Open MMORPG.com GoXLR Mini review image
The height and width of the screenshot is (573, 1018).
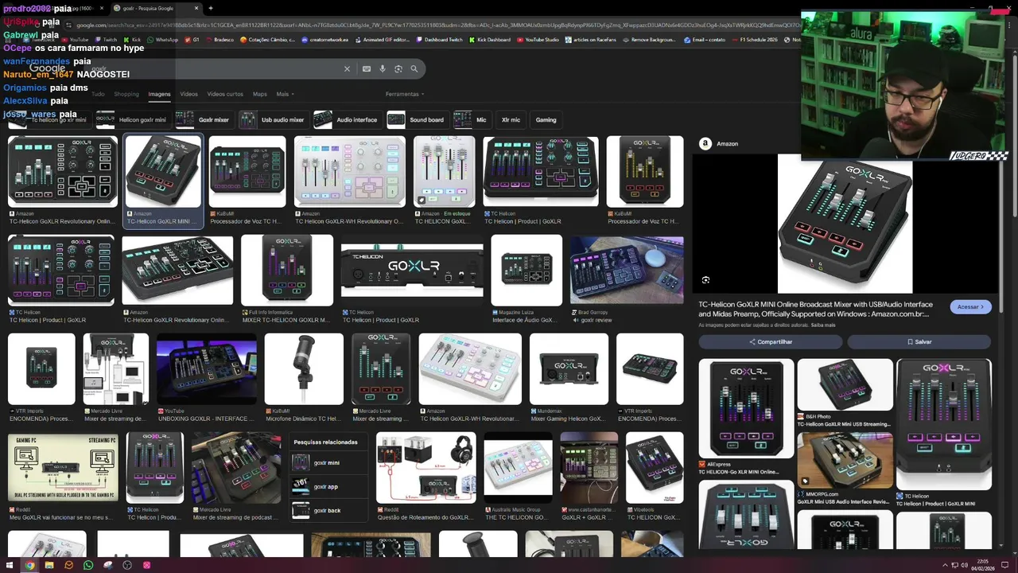pos(845,459)
